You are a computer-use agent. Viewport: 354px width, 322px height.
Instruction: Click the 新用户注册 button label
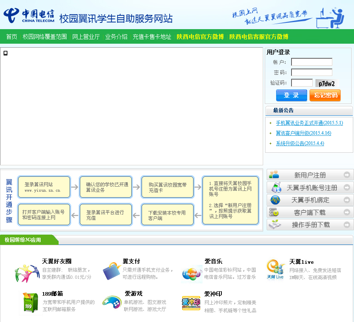tap(310, 175)
